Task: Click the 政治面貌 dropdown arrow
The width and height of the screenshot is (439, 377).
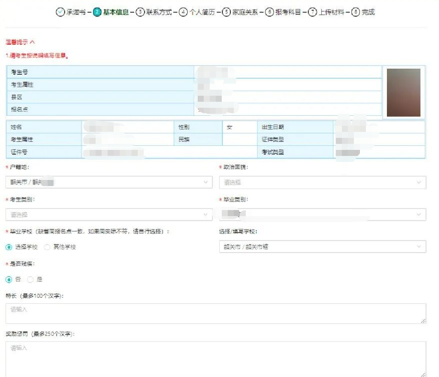Action: tap(419, 182)
